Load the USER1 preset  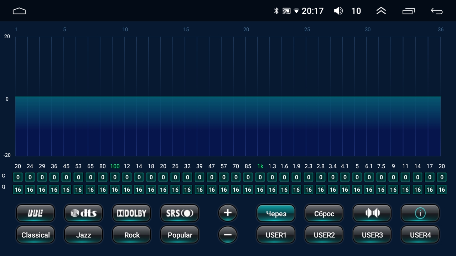[276, 235]
